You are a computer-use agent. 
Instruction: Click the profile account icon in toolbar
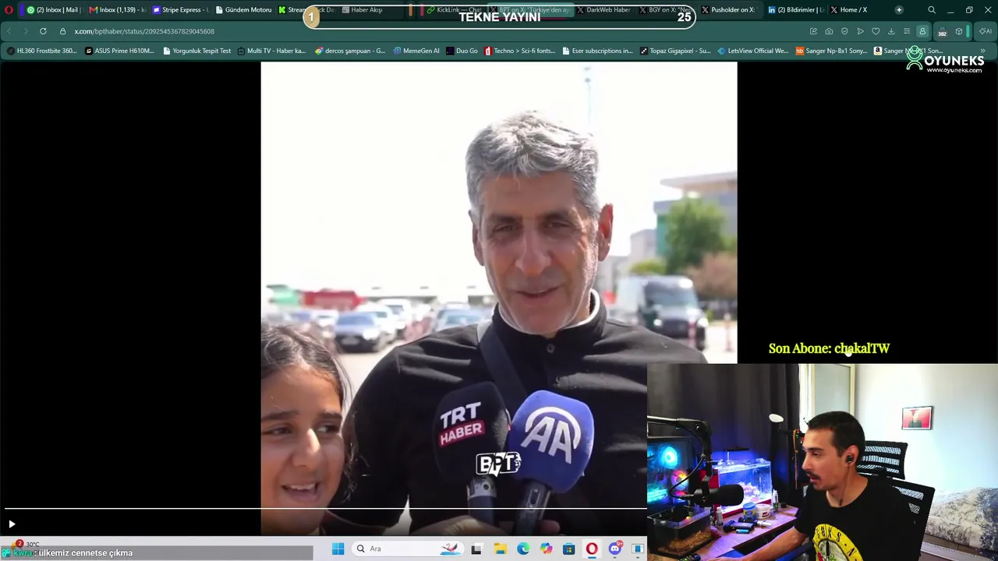(x=922, y=31)
